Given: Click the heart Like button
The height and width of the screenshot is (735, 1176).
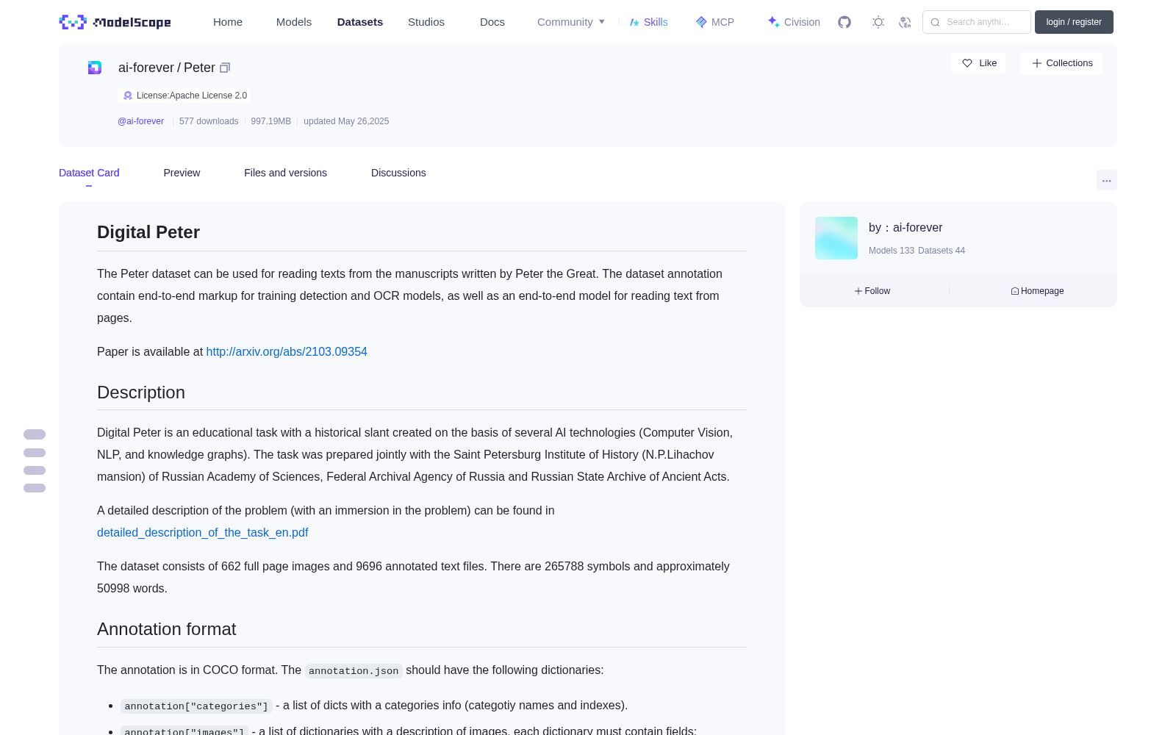Looking at the screenshot, I should tap(978, 63).
